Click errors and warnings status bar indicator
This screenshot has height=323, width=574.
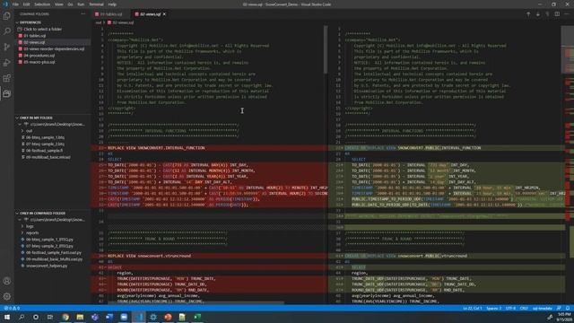pos(12,309)
